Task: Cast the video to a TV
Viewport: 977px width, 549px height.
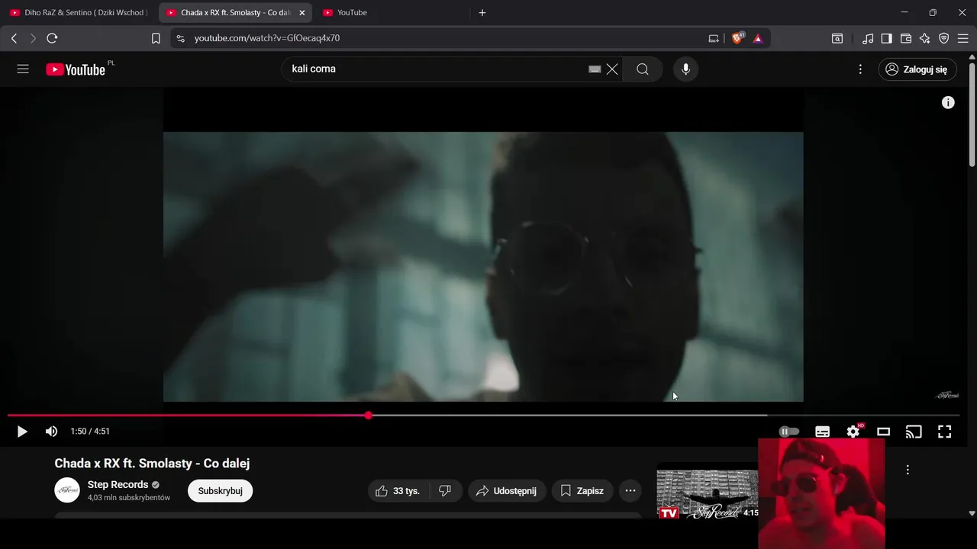Action: tap(914, 432)
